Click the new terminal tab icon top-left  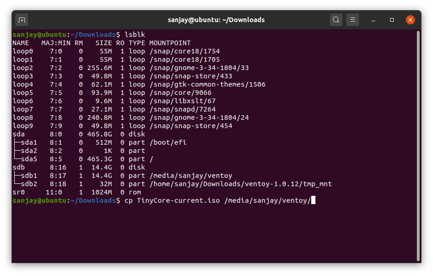click(22, 20)
